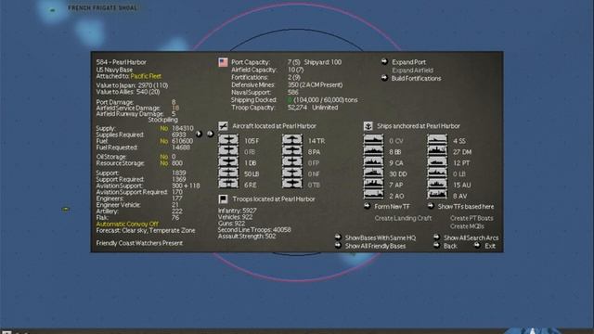Click 'Second Line Troops: 40058' text
594x334 pixels.
[x=254, y=229]
